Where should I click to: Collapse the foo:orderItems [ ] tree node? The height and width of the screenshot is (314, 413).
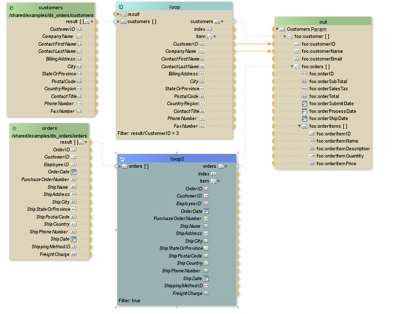tap(299, 126)
